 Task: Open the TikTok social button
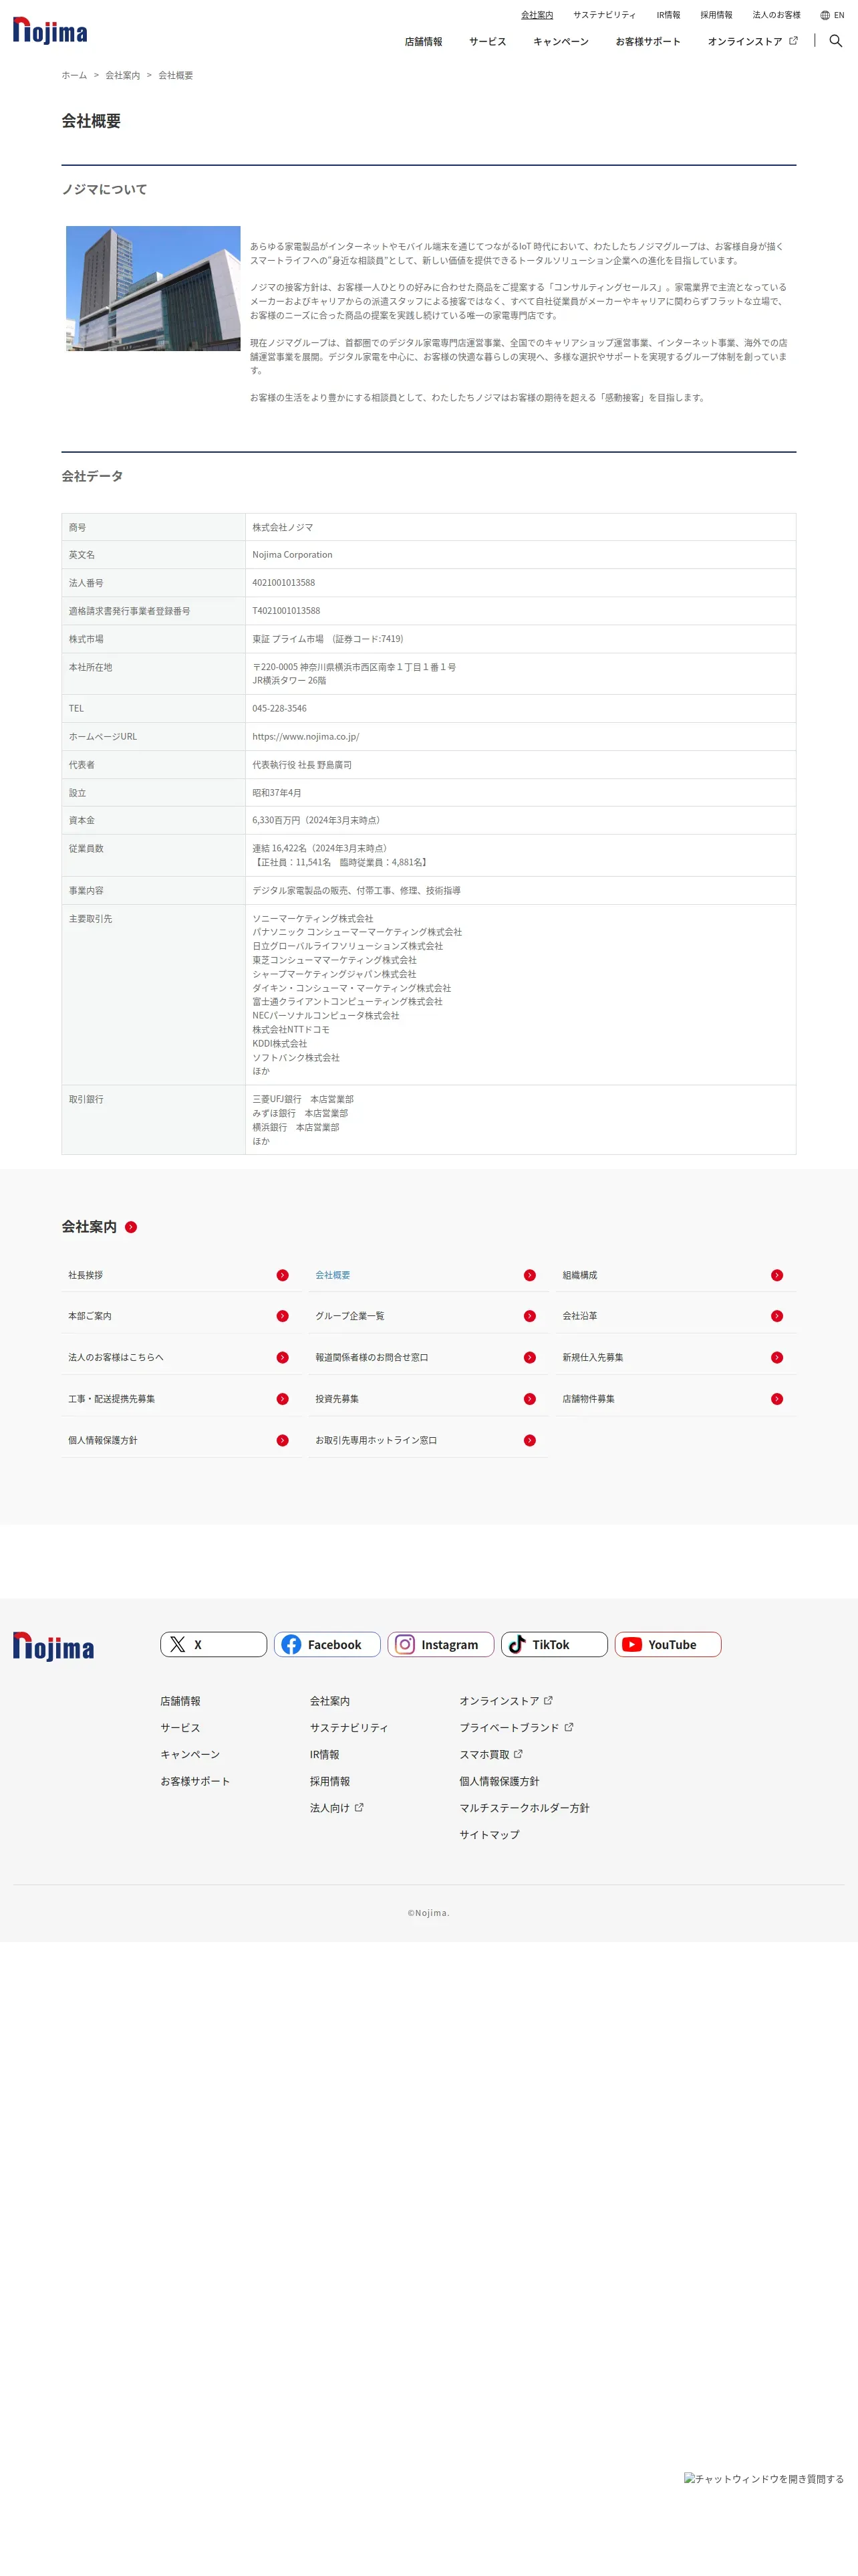click(x=555, y=1644)
